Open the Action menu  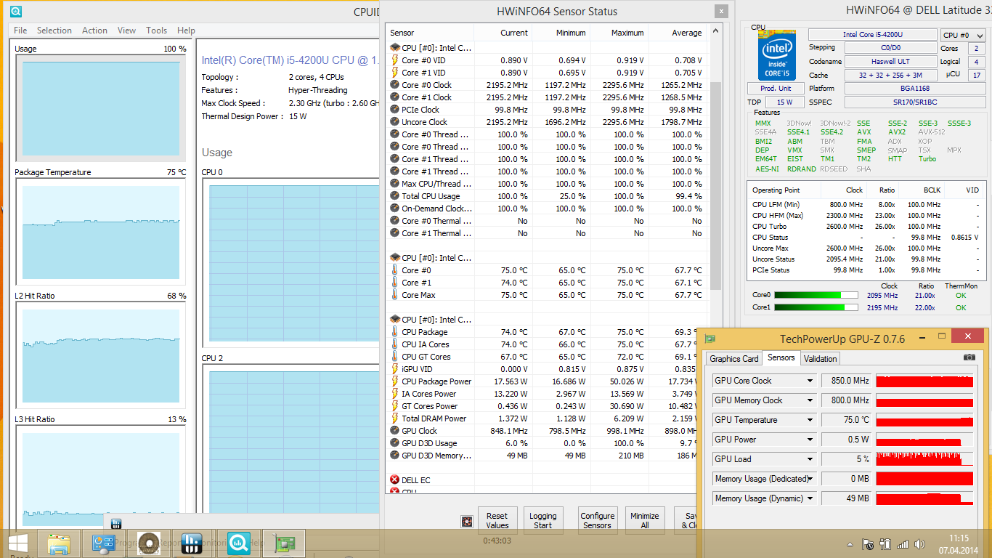click(94, 31)
